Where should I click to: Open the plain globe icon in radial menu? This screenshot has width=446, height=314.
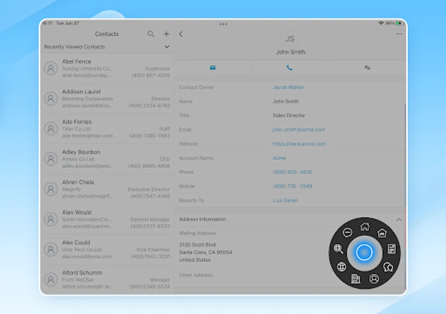tap(342, 267)
